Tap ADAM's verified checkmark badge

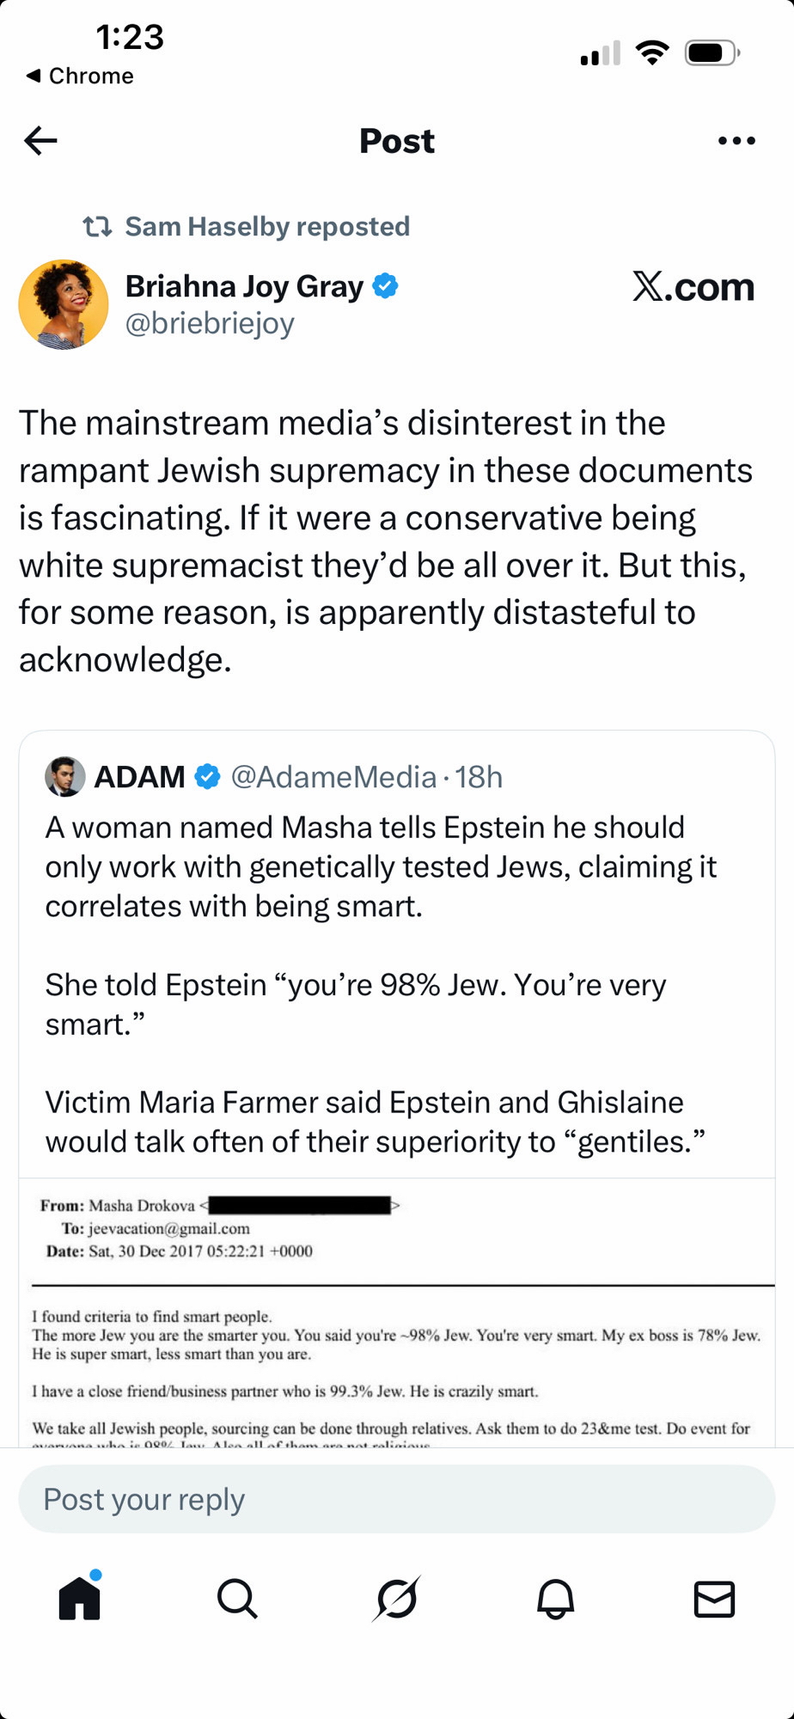pyautogui.click(x=207, y=777)
